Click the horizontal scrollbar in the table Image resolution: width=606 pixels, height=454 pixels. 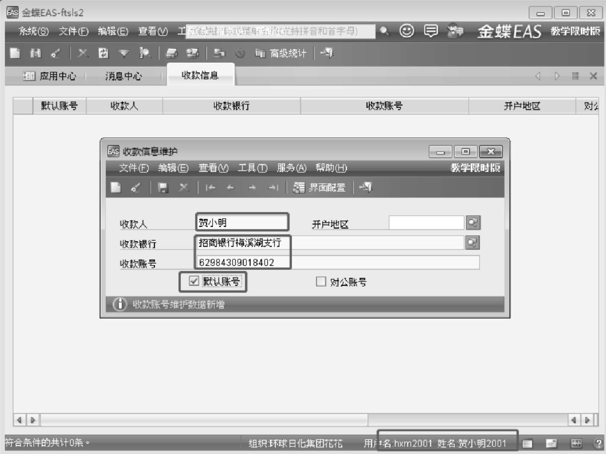(204, 420)
